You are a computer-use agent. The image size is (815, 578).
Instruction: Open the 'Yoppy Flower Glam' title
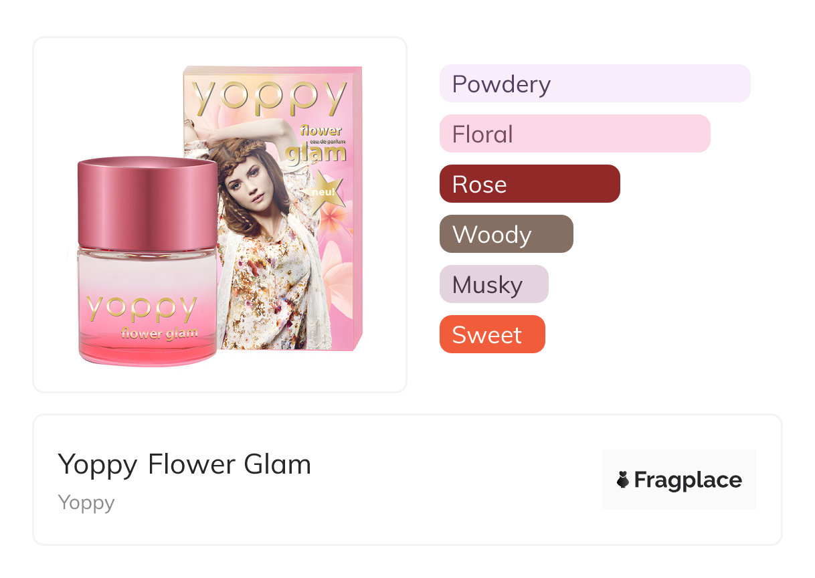coord(185,464)
